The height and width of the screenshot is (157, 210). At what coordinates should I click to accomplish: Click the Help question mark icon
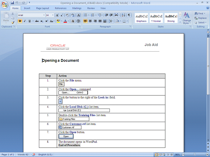click(208, 8)
